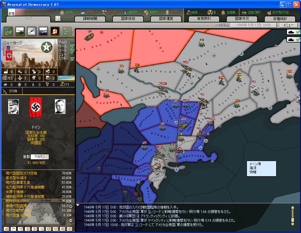Click the メニュー button
301x233 pixels.
click(288, 25)
